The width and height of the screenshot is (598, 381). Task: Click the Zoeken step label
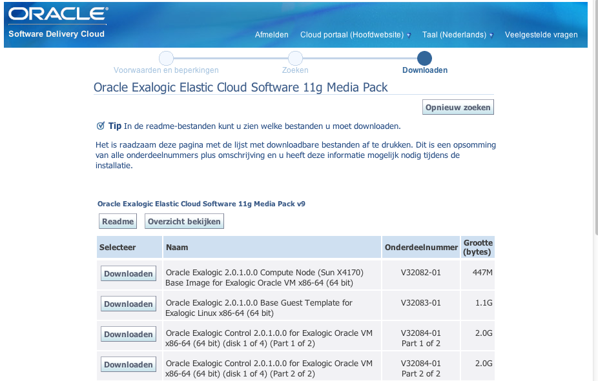coord(295,70)
